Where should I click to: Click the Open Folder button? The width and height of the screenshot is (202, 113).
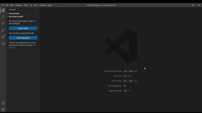coord(23,28)
